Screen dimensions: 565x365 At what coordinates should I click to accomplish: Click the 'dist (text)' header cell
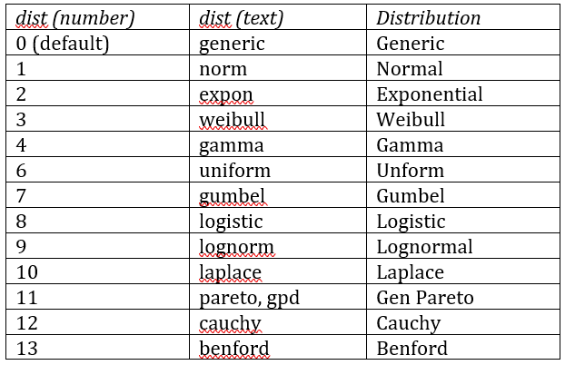[278, 17]
